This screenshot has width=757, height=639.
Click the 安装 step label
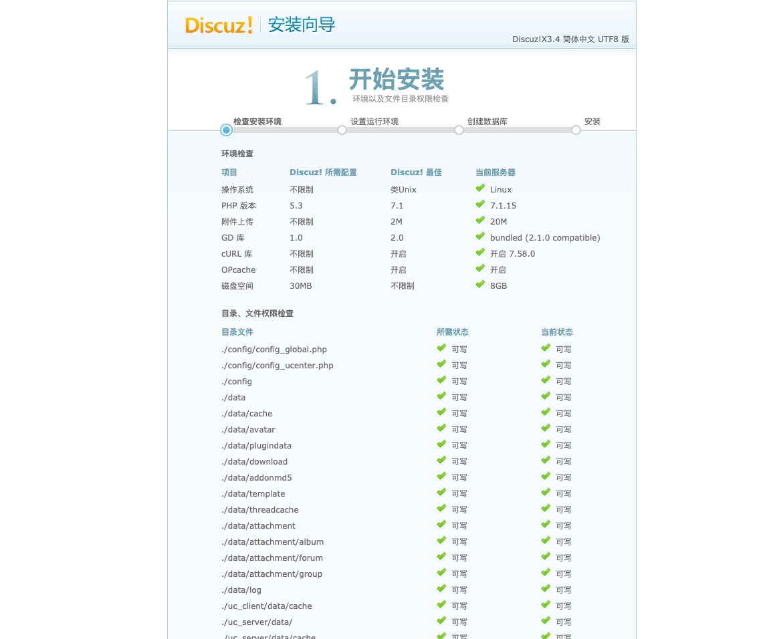tap(592, 122)
